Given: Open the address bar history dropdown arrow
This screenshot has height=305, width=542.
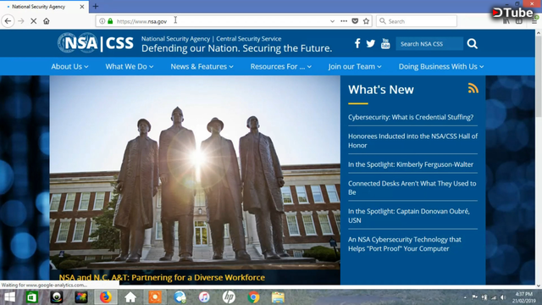Looking at the screenshot, I should [x=332, y=21].
